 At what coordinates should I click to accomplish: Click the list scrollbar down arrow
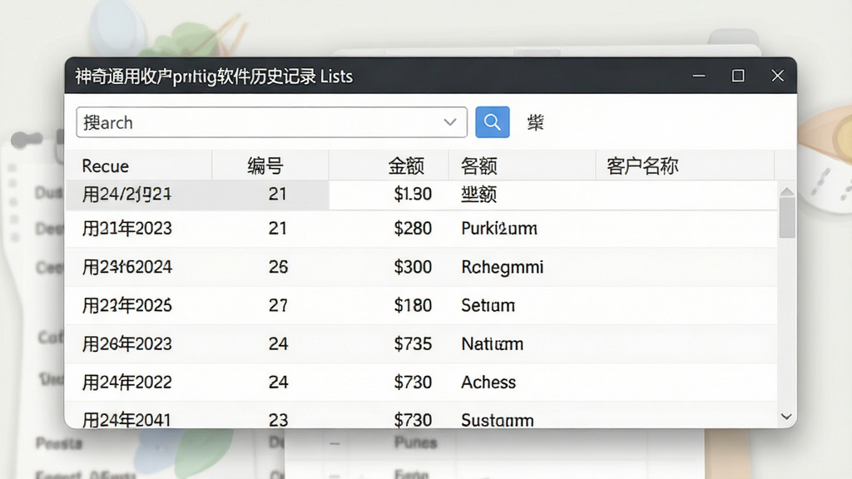pyautogui.click(x=786, y=417)
